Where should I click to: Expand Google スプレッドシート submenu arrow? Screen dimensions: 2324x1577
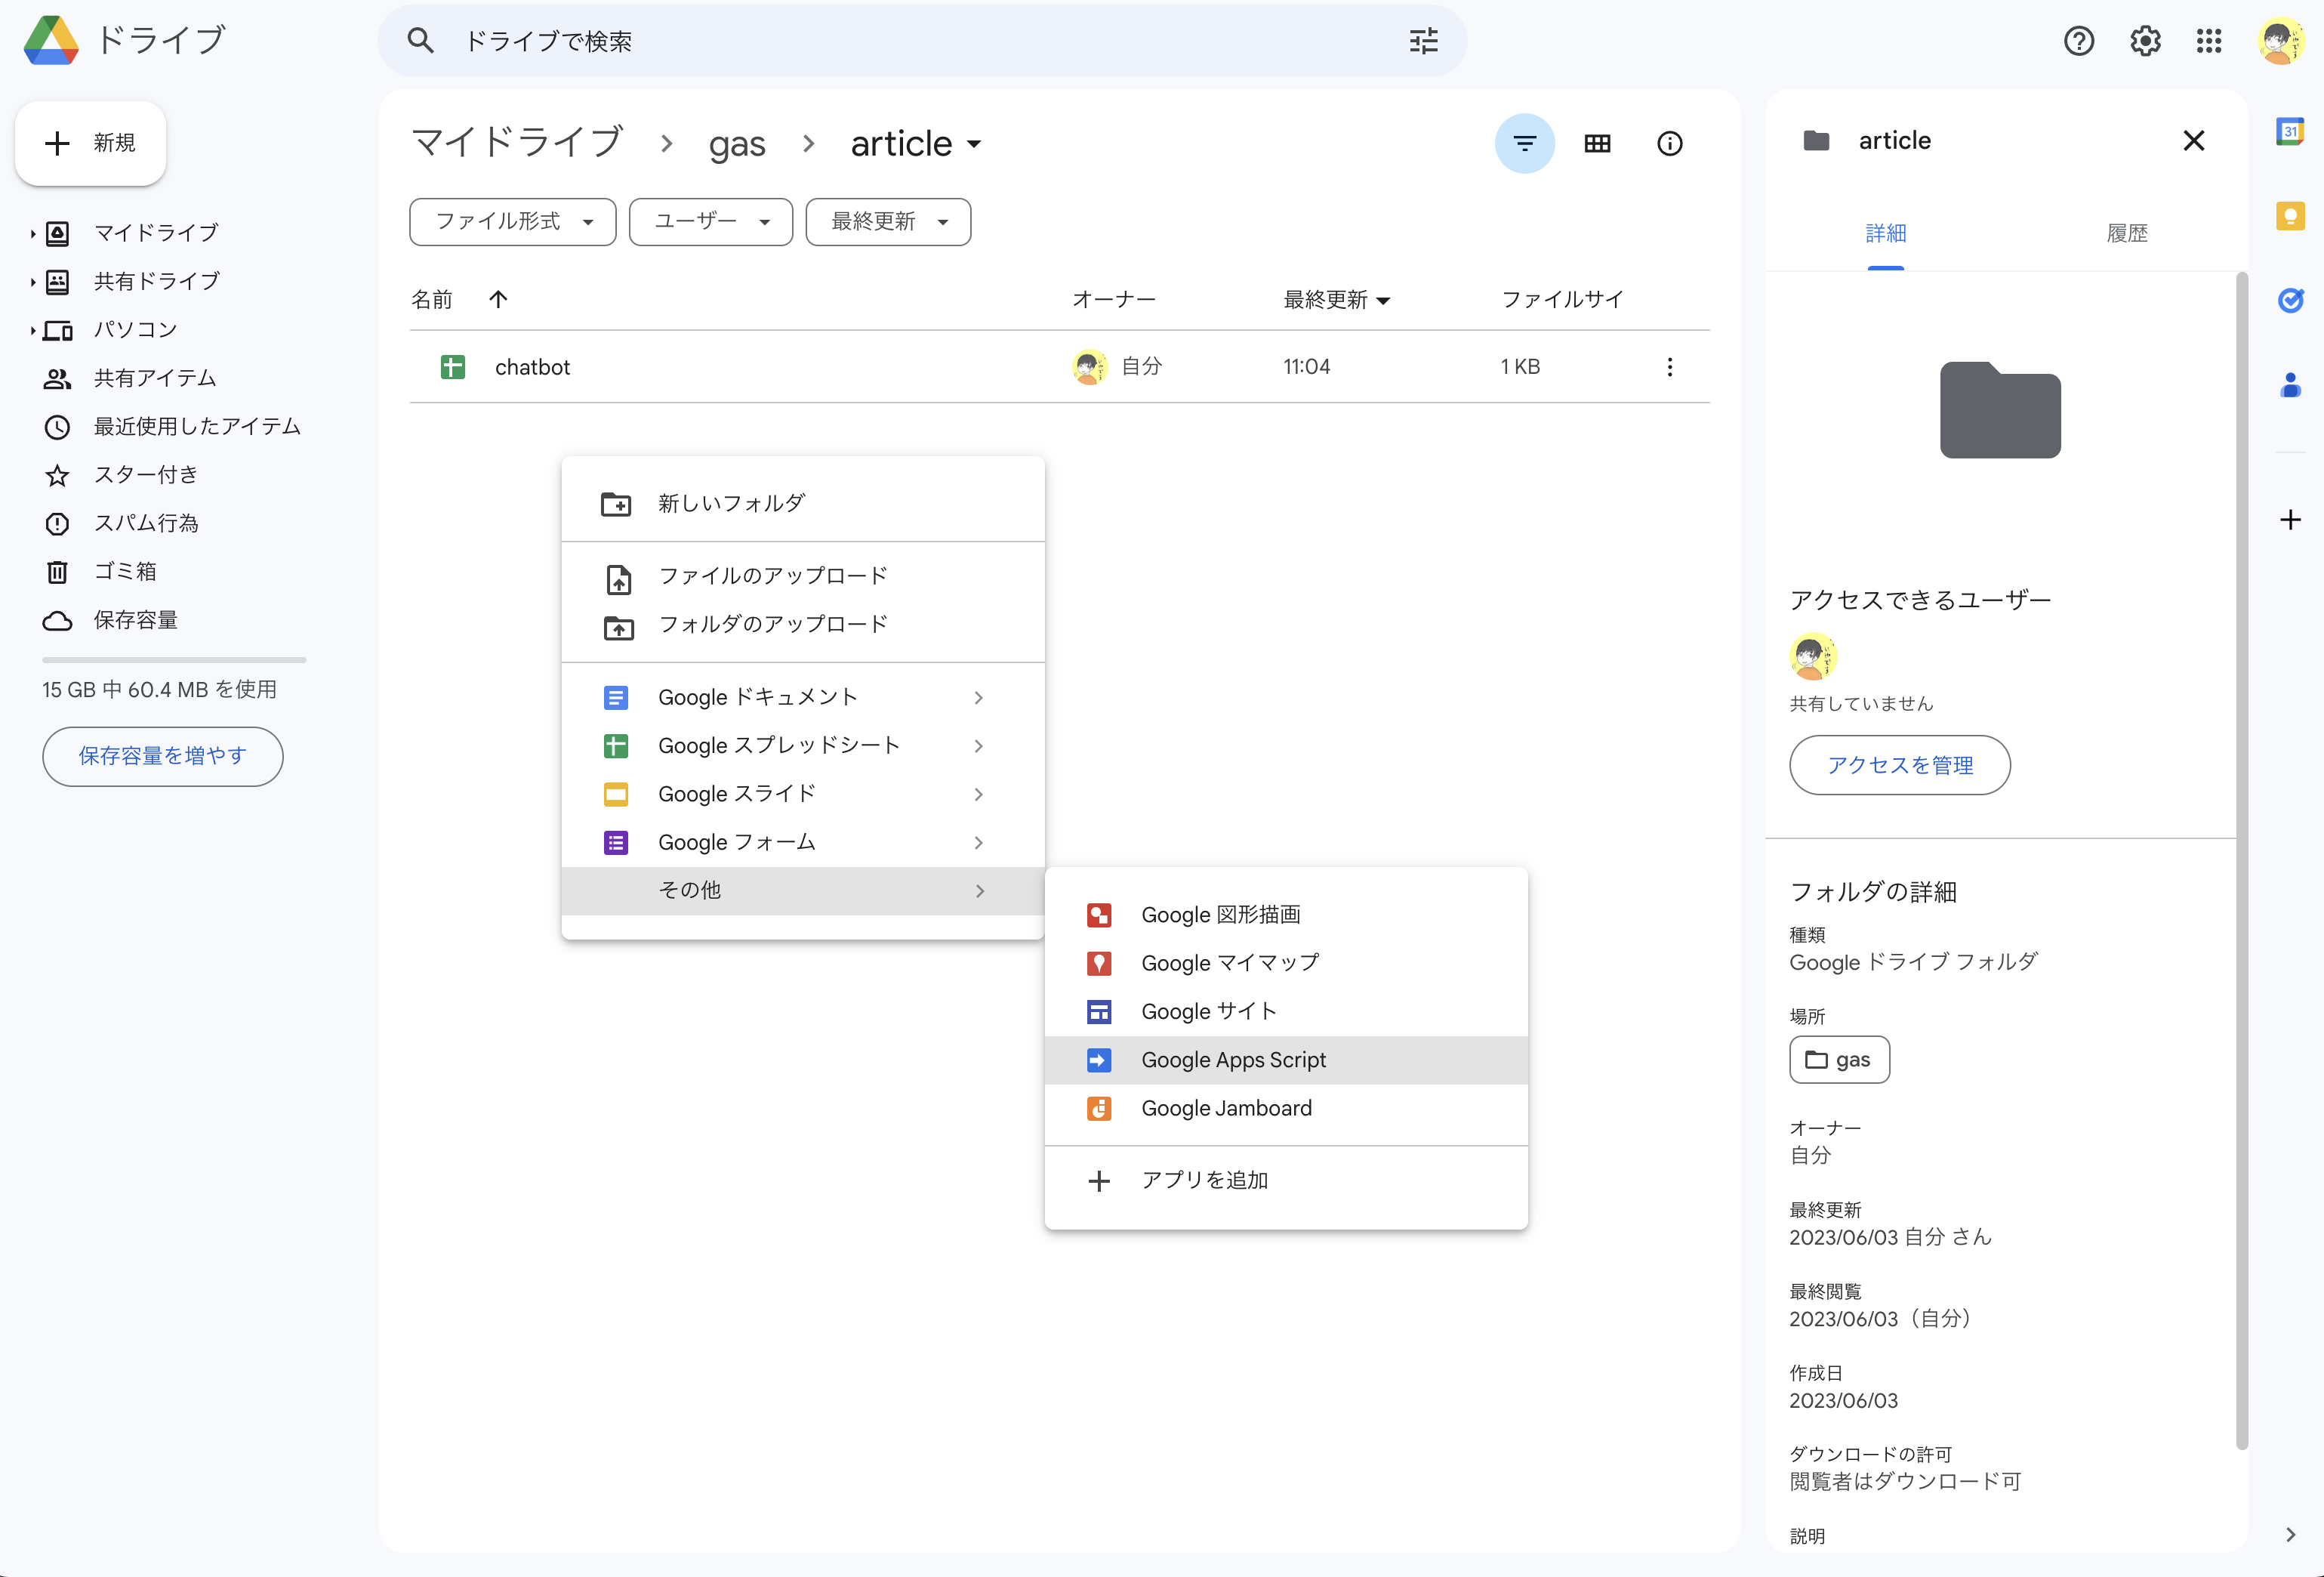978,746
